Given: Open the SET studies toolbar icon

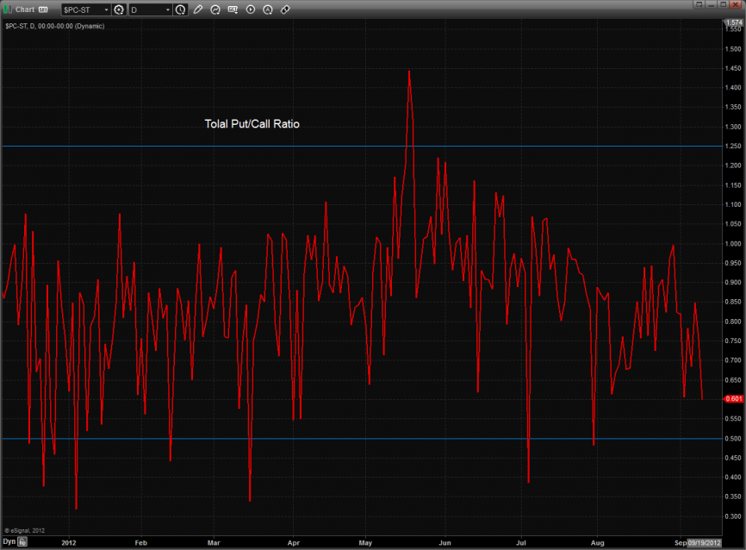Looking at the screenshot, I should [x=233, y=9].
